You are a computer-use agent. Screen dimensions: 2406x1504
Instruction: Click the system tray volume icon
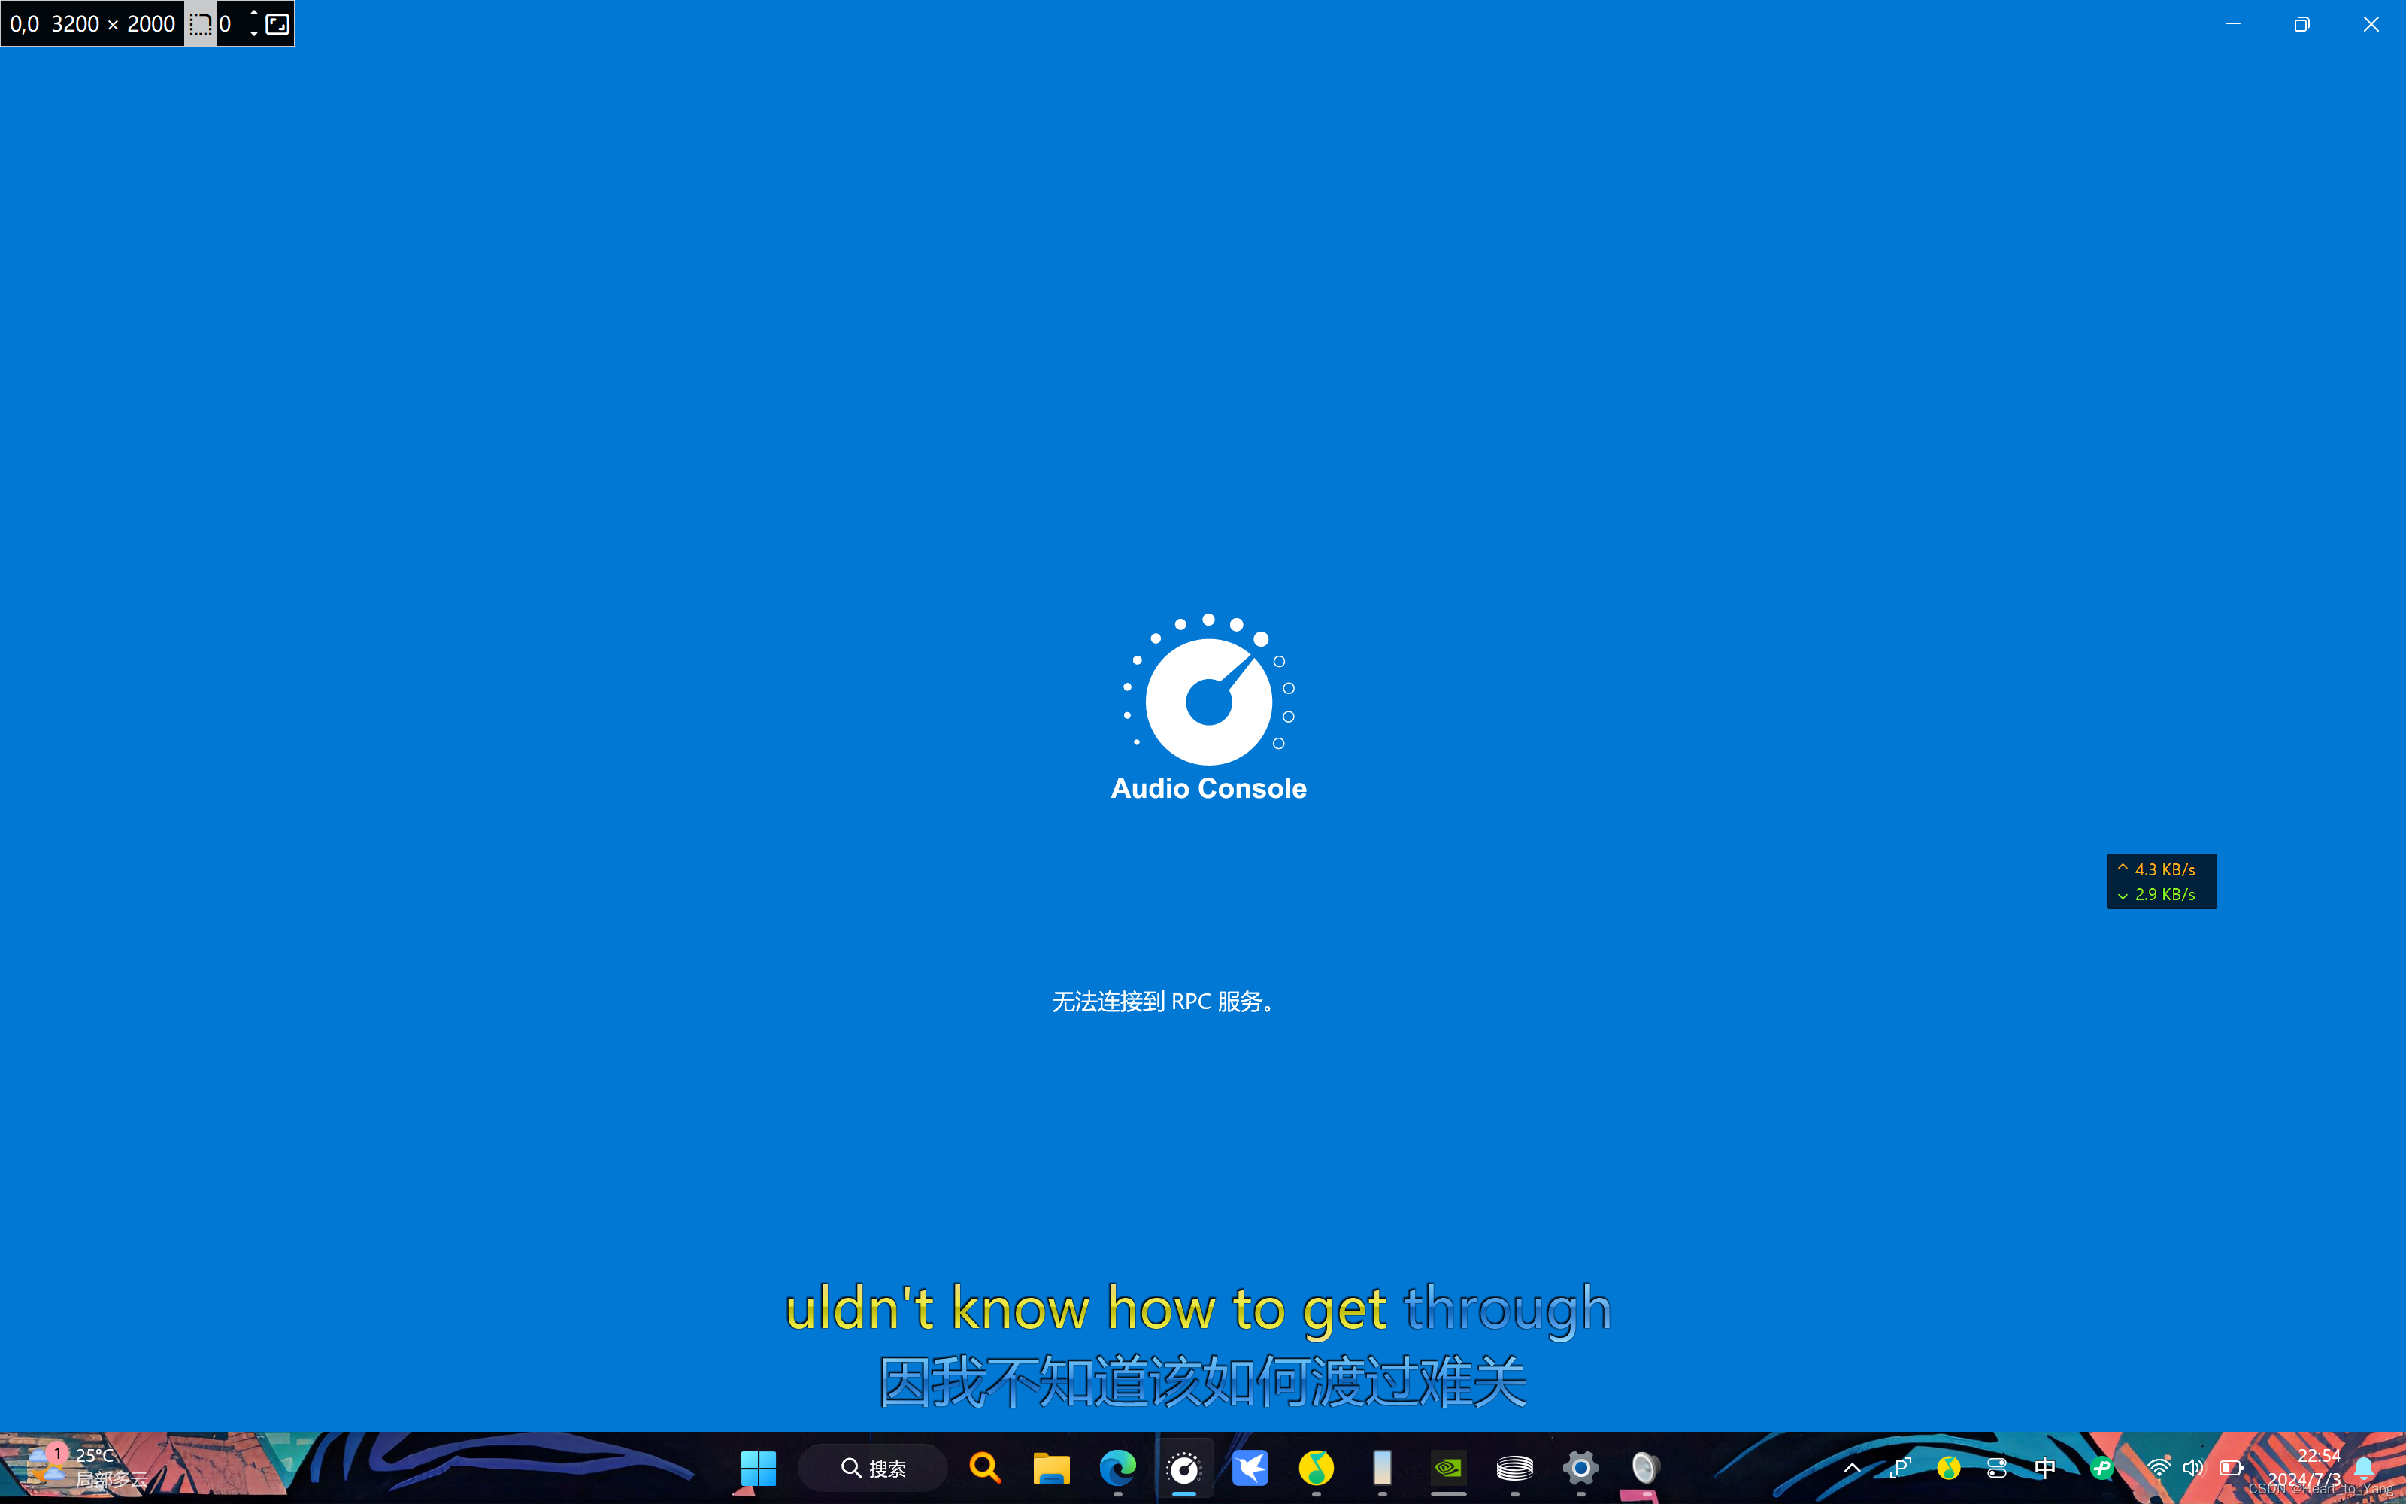[2193, 1468]
